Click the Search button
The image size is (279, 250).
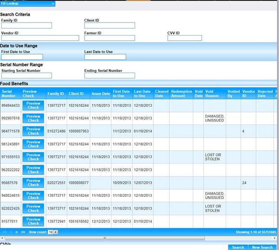[x=238, y=247]
